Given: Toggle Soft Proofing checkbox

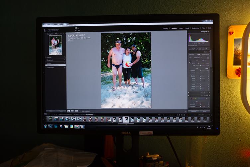Looking at the screenshot, I should [81, 111].
